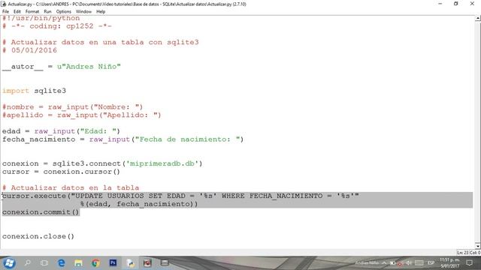Click the word 'import' in code
Image resolution: width=481 pixels, height=270 pixels.
coord(15,91)
